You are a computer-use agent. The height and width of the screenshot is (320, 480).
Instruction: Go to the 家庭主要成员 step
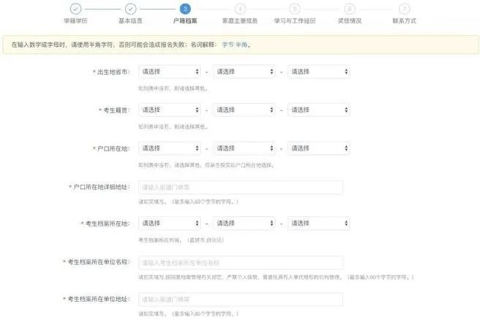pos(240,20)
